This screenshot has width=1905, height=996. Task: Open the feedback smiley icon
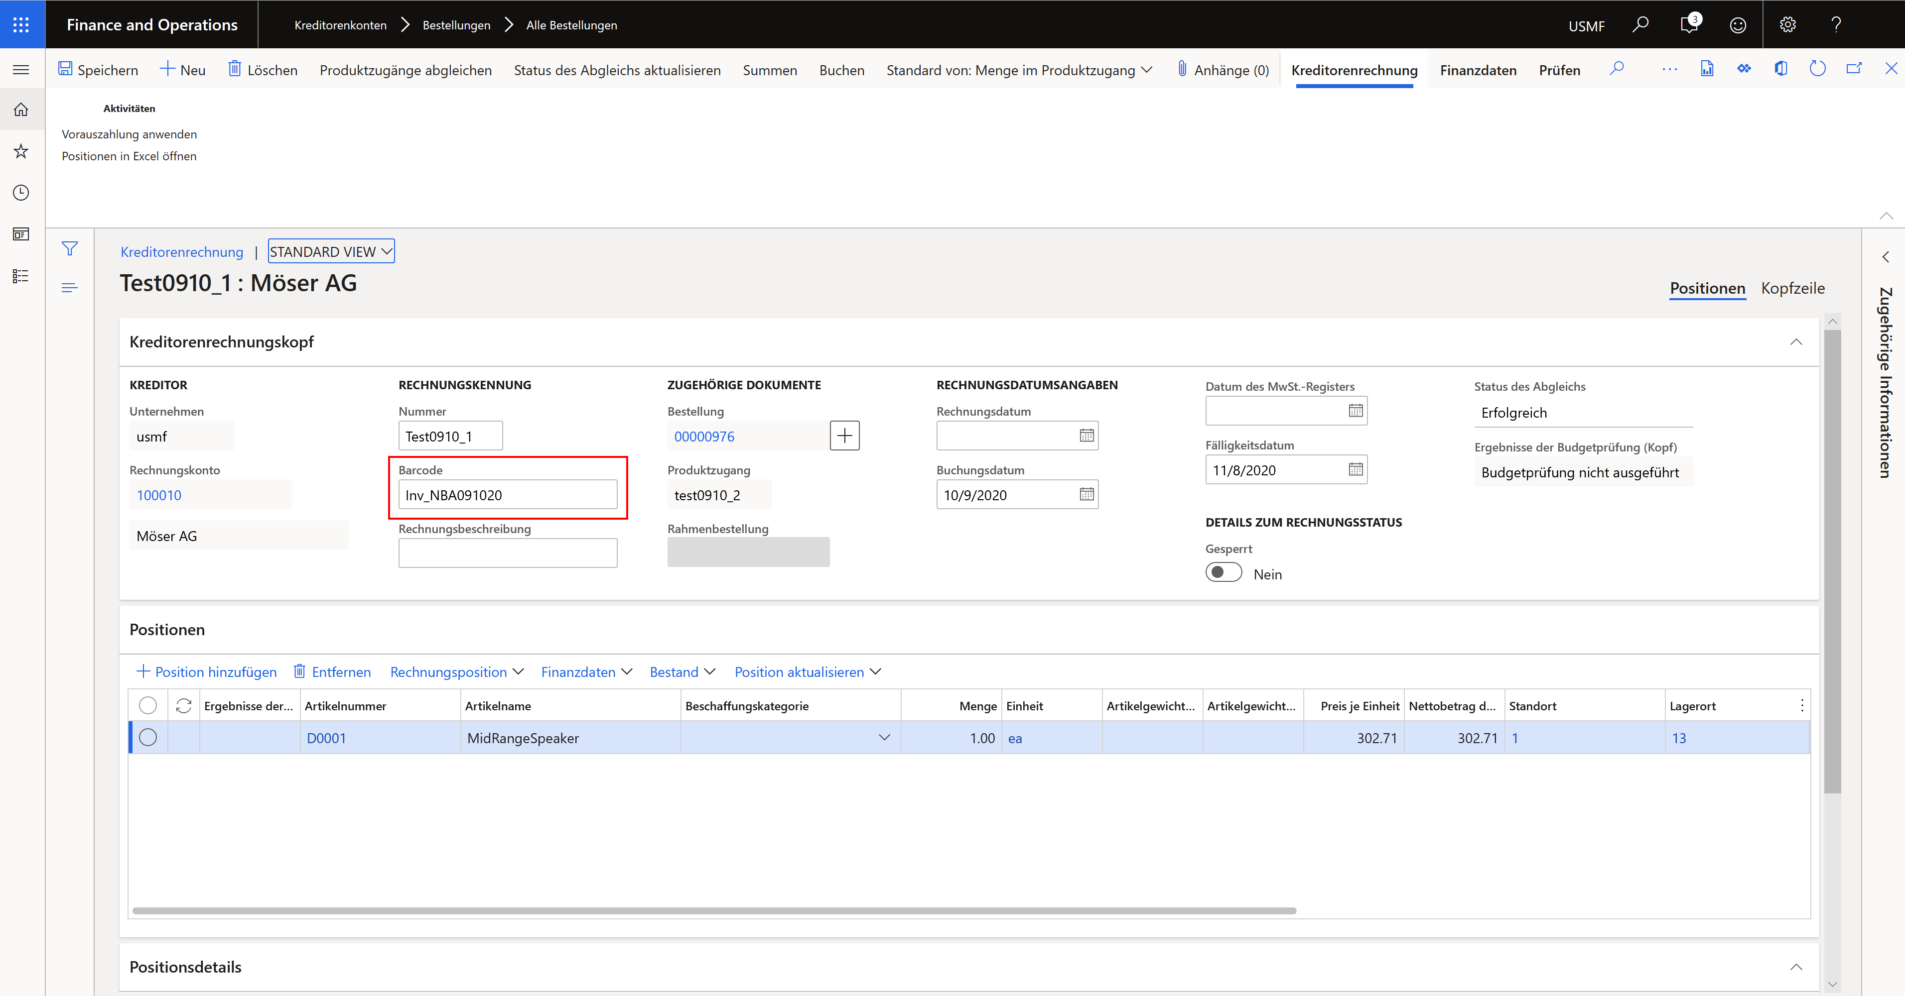(x=1738, y=25)
